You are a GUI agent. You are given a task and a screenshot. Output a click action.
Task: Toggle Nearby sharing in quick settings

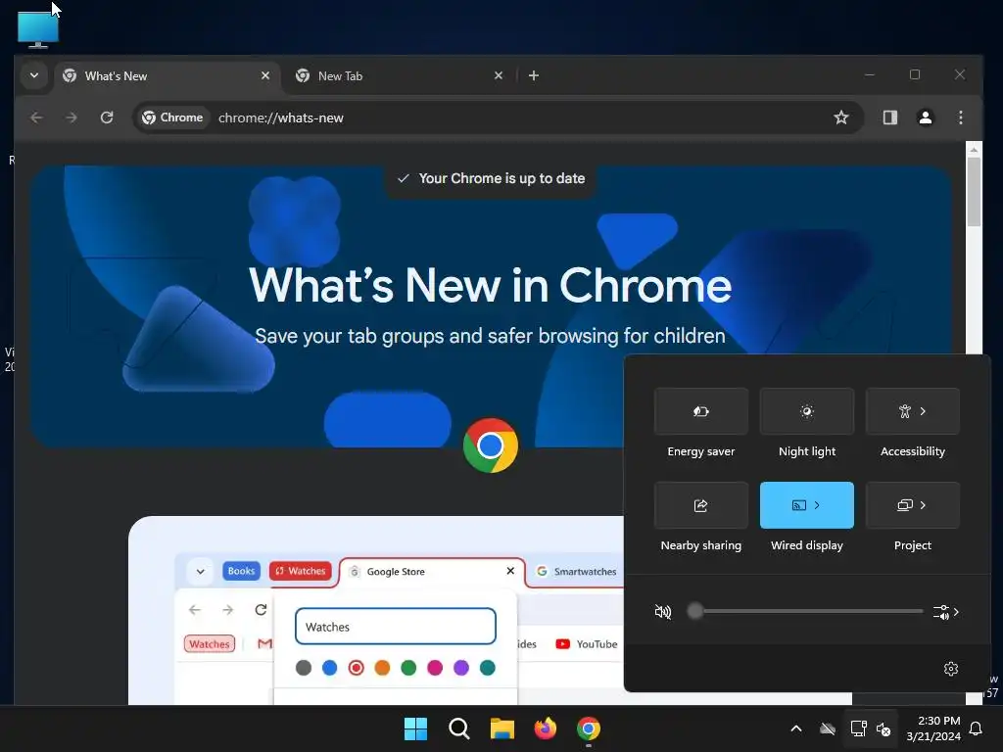click(701, 505)
